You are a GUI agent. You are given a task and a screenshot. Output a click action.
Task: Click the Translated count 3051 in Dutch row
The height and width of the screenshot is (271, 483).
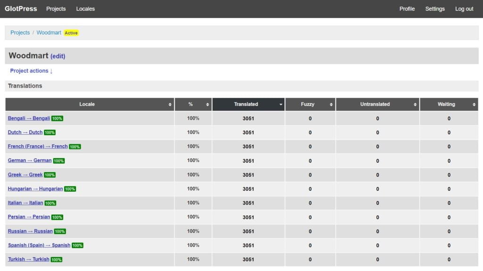248,133
